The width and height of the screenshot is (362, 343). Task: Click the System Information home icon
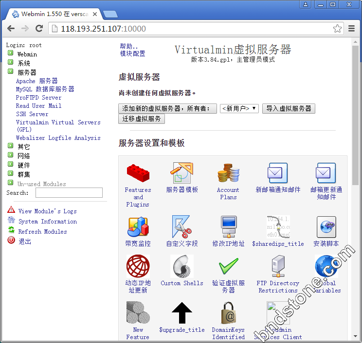point(11,220)
